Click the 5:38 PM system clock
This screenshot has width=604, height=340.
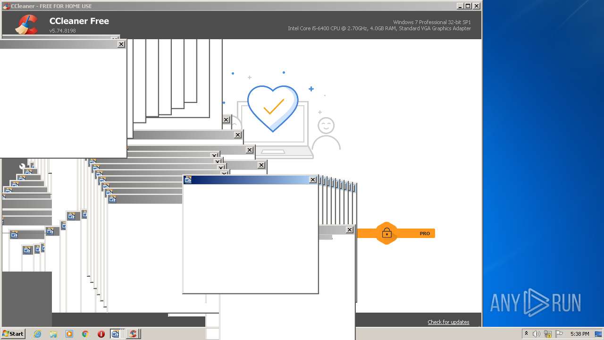[579, 334]
